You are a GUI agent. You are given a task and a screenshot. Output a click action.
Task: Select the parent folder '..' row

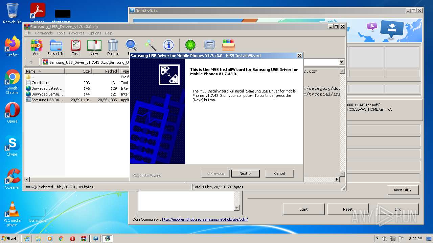pos(76,77)
